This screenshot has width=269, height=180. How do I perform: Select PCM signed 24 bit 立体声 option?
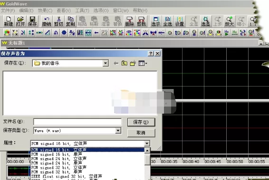click(87, 159)
